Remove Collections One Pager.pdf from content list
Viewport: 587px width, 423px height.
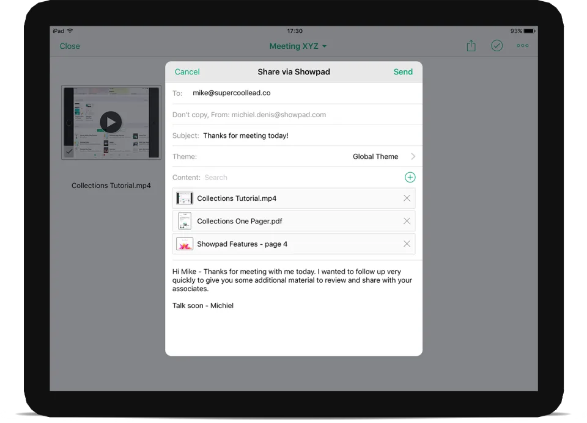click(407, 221)
